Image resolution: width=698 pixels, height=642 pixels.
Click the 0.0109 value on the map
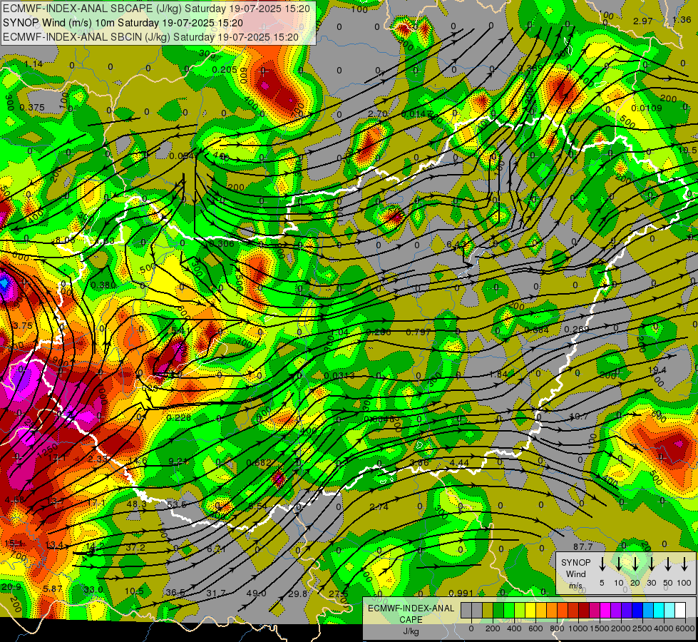click(x=647, y=108)
